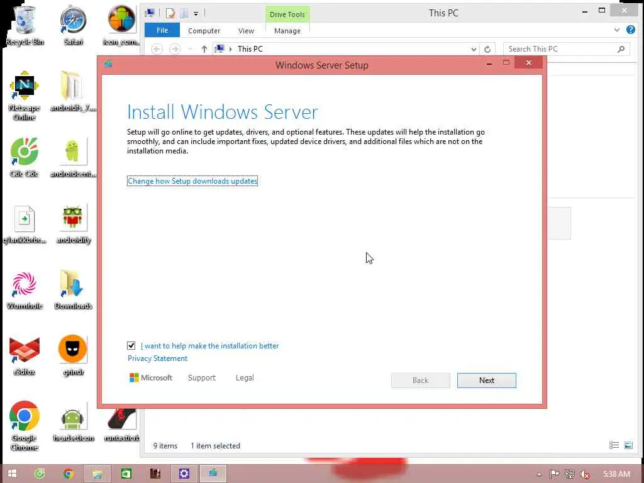This screenshot has width=644, height=483.
Task: Open Explorer help question mark icon
Action: (x=630, y=30)
